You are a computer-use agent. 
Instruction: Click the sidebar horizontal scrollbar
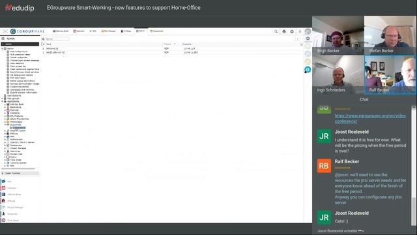18,168
